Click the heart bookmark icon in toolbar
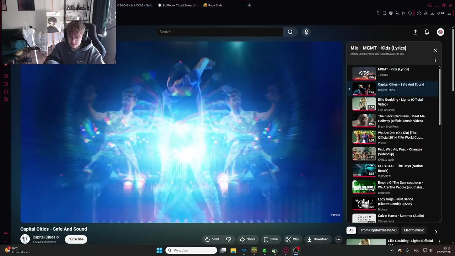Viewport: 455px width, 256px height. pos(410,13)
